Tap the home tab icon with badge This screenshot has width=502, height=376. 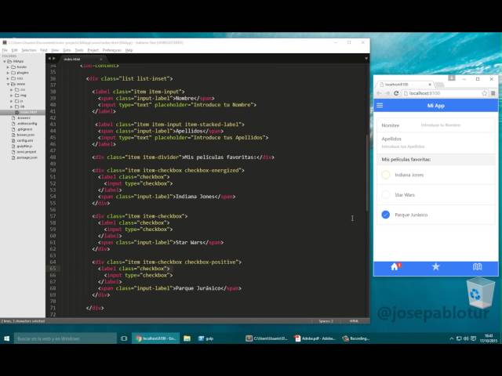coord(395,266)
